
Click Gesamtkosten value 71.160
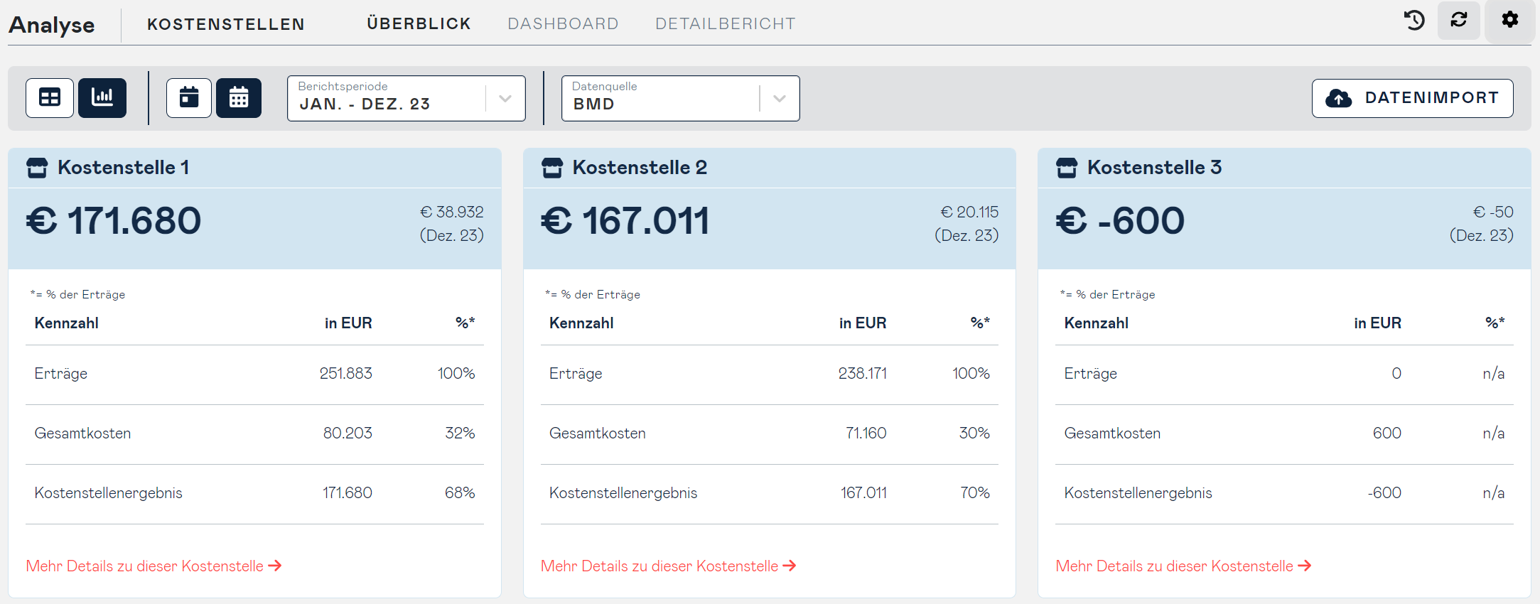[x=866, y=433]
